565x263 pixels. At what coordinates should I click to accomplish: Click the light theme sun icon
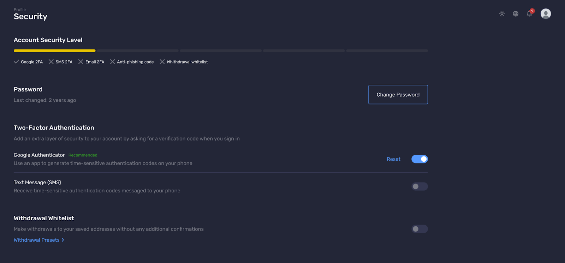point(502,14)
